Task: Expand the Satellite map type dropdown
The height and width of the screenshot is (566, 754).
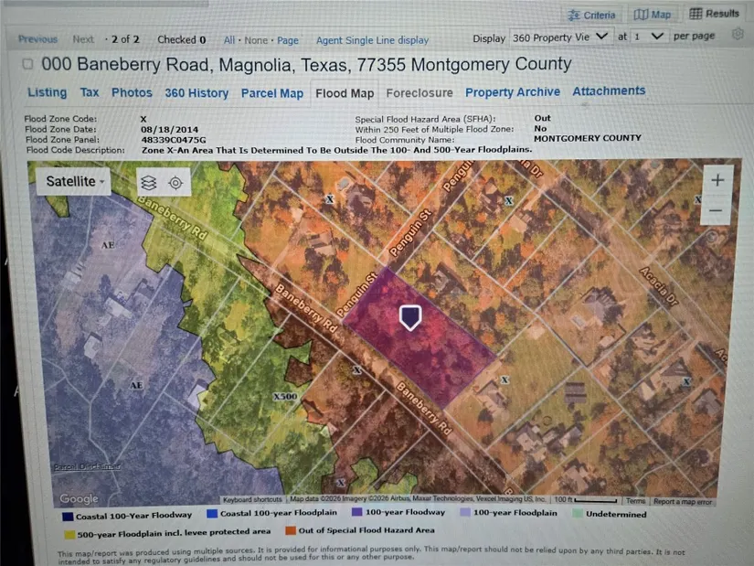Action: (74, 182)
